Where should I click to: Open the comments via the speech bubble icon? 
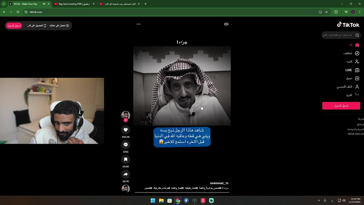(126, 145)
